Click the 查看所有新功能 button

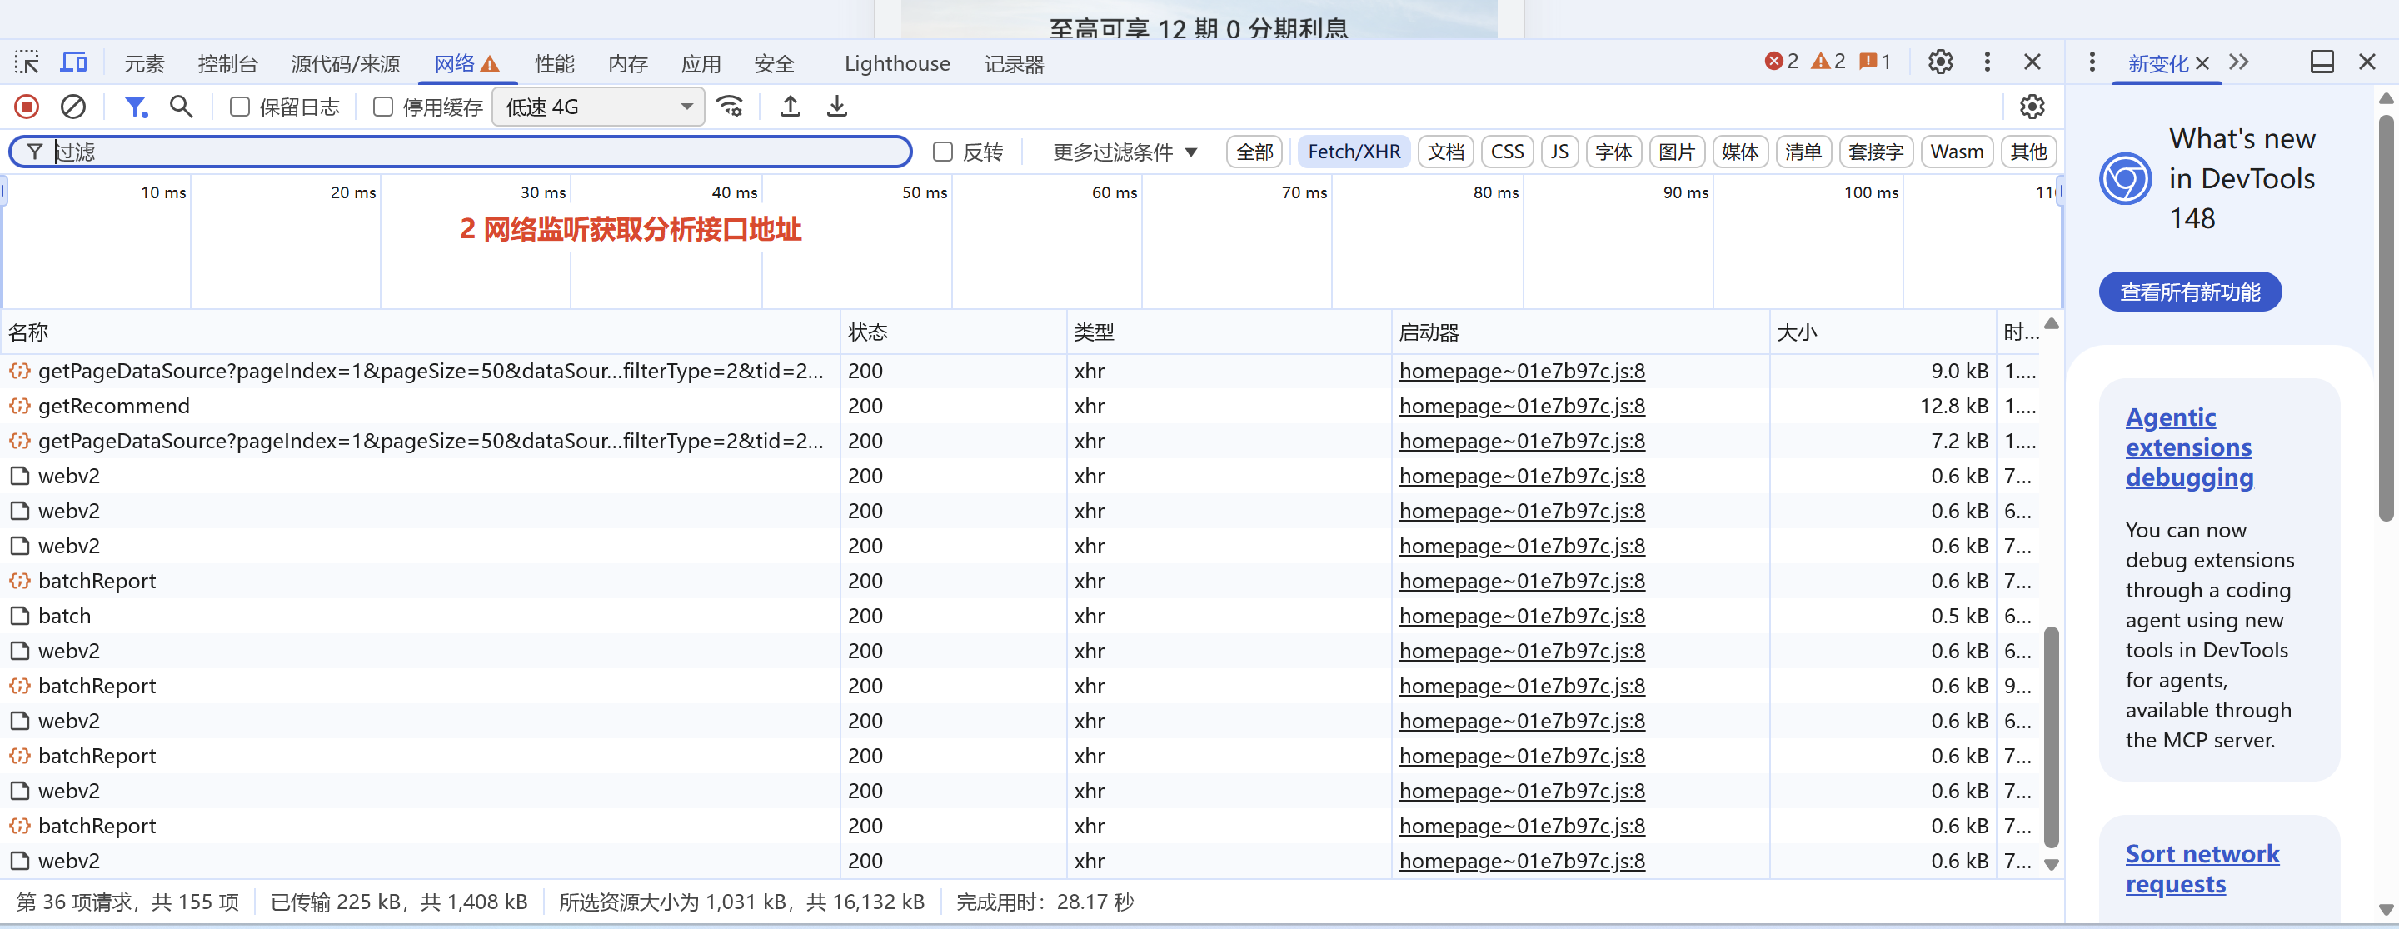point(2191,292)
